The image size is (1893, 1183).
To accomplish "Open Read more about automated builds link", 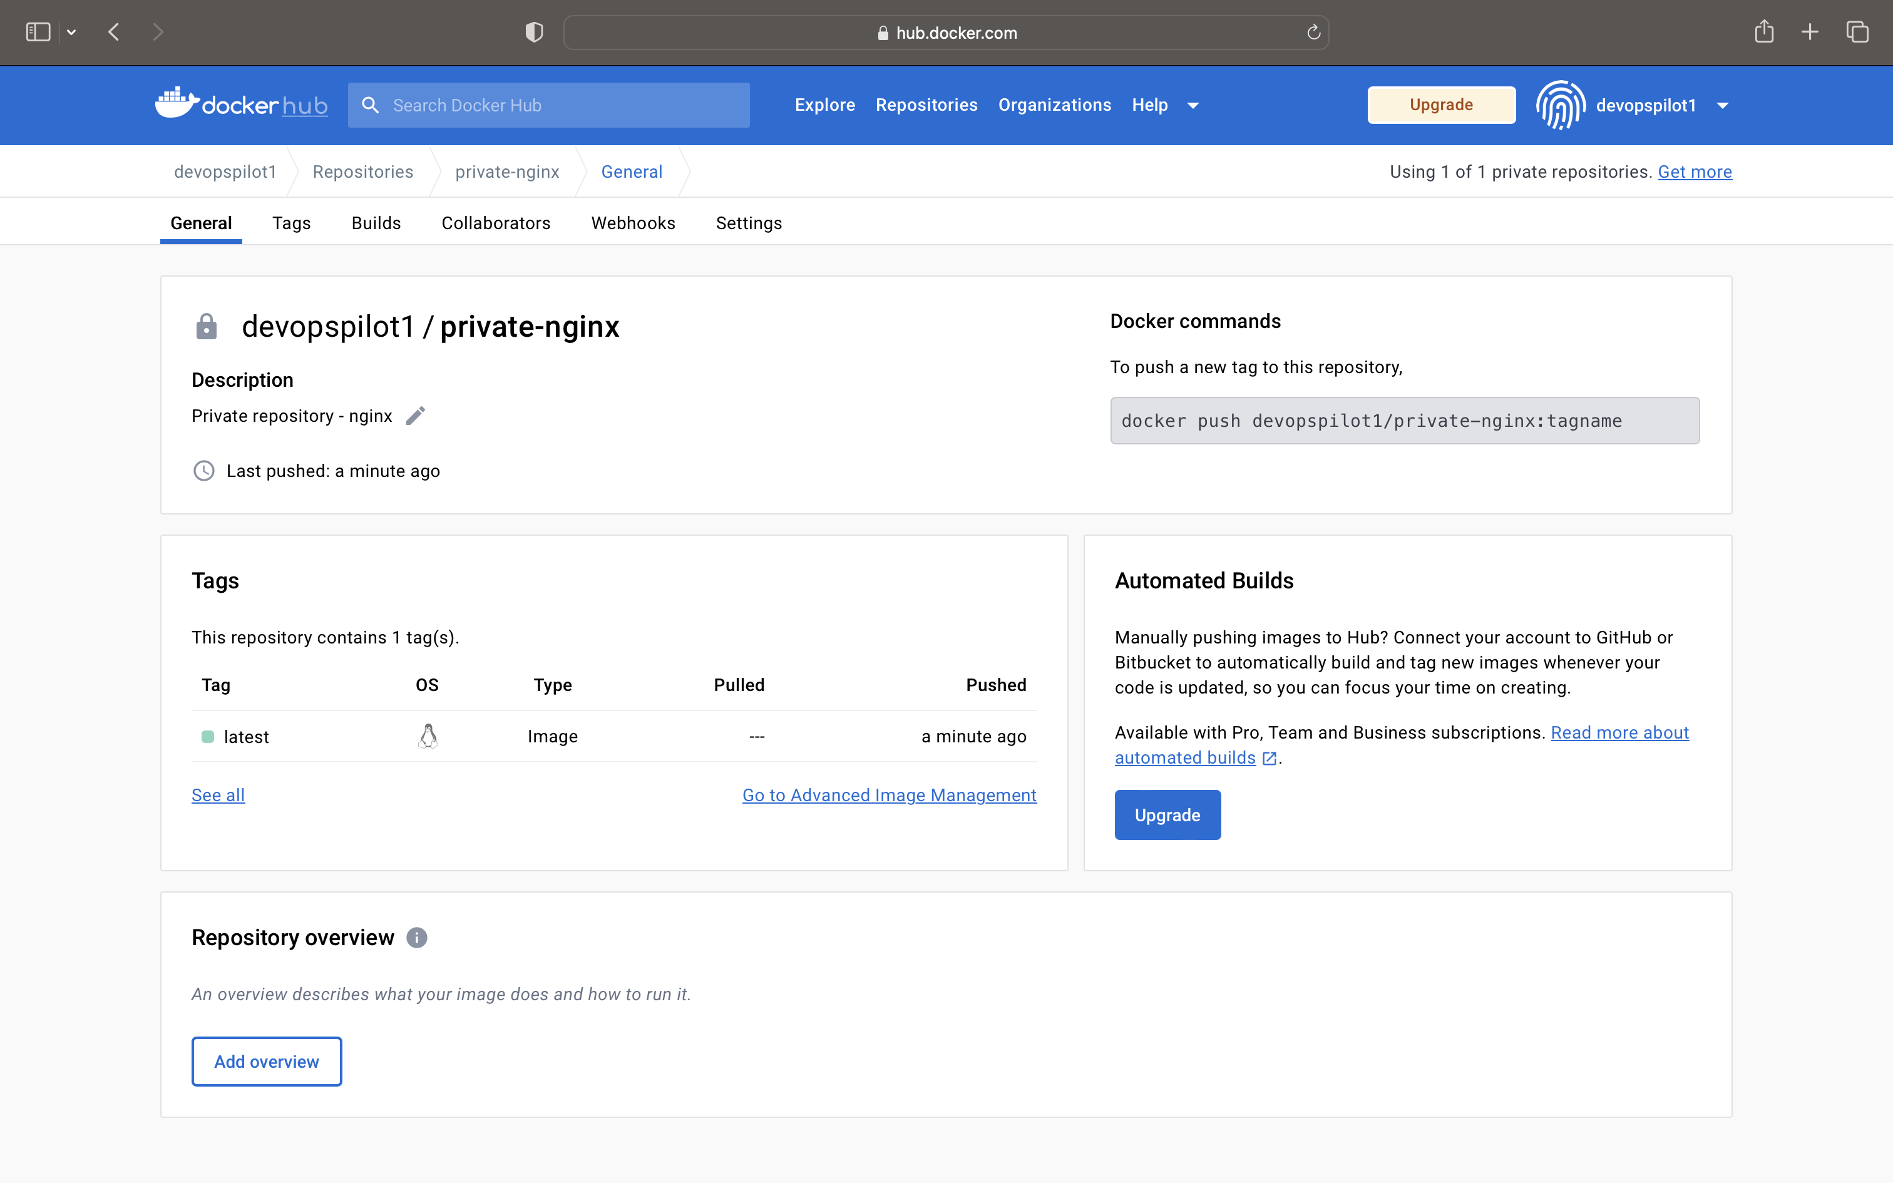I will click(x=1619, y=732).
